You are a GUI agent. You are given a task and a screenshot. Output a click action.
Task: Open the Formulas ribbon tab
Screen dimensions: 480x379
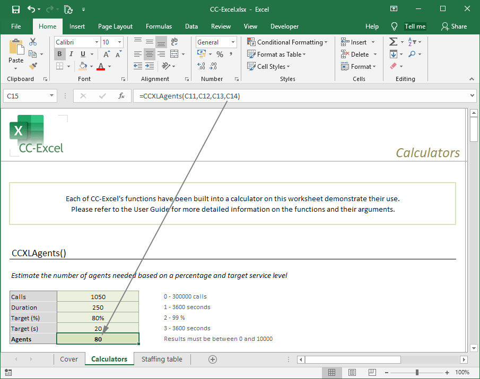click(159, 26)
